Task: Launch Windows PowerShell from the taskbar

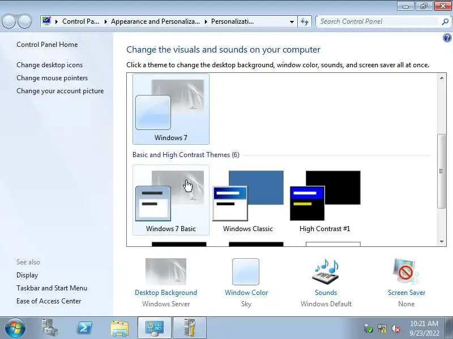Action: pos(84,328)
